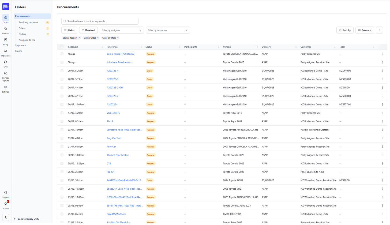The image size is (390, 225).
Task: Go to Intelligence in the left rail
Action: pyautogui.click(x=6, y=53)
